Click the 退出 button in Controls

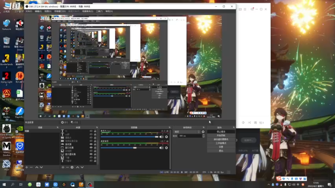(x=221, y=151)
